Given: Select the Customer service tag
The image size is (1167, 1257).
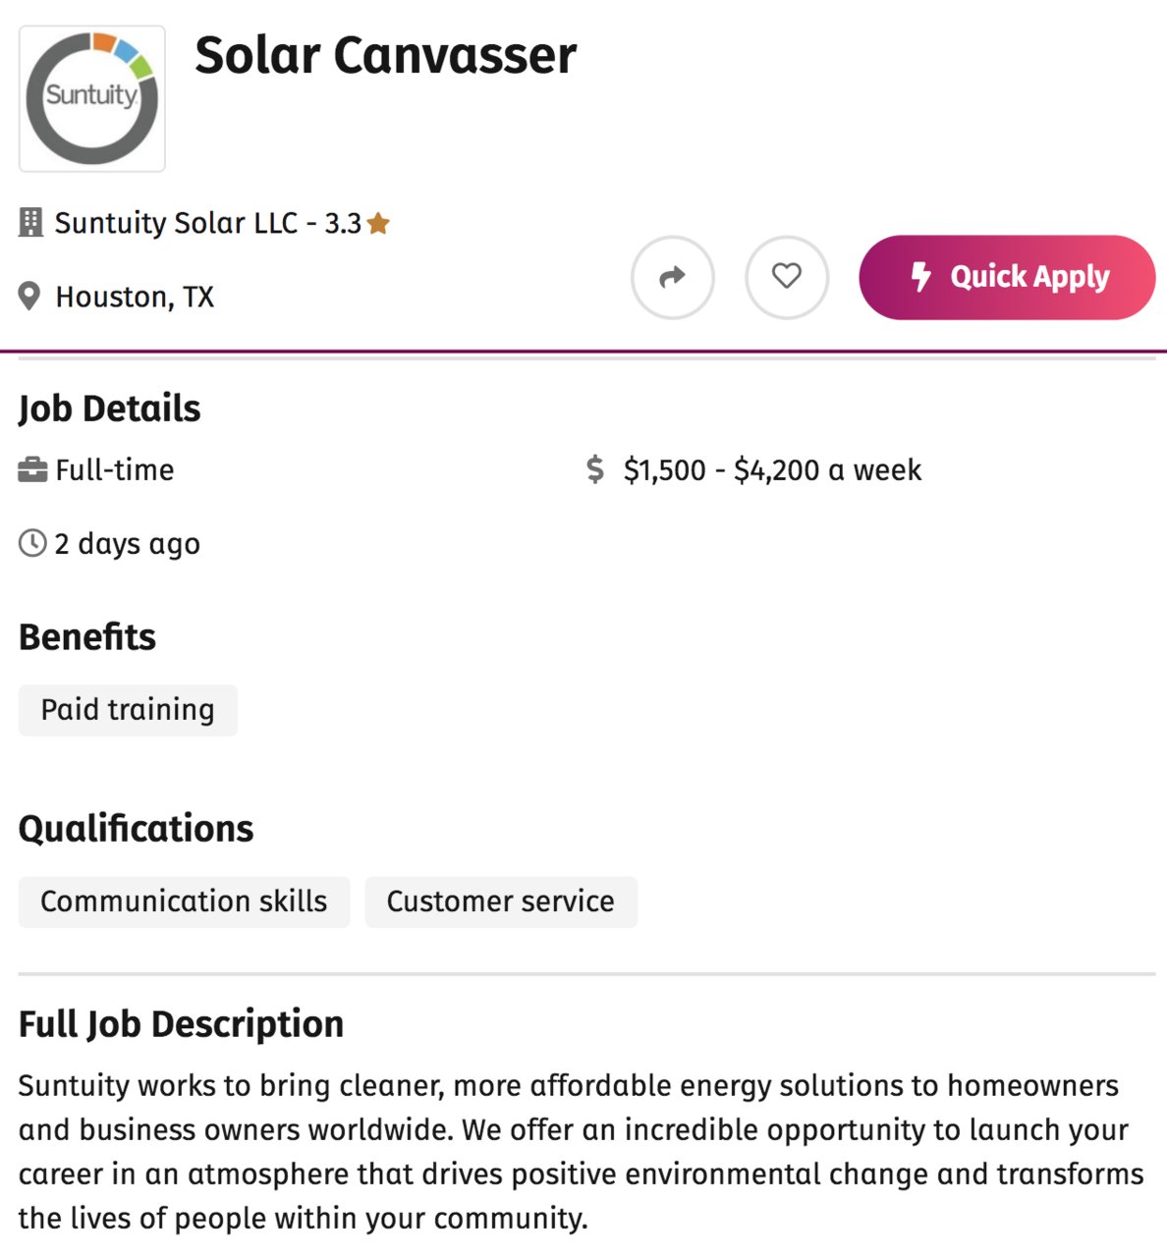Looking at the screenshot, I should tap(501, 902).
